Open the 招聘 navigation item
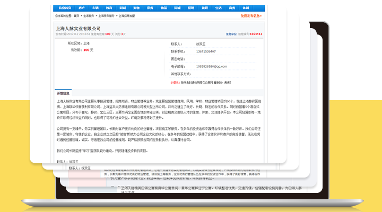The width and height of the screenshot is (382, 212). pos(191,8)
